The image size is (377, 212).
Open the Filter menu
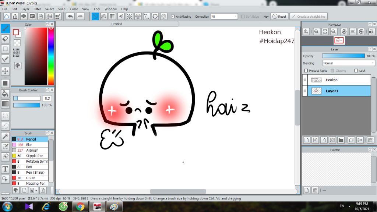(x=37, y=9)
